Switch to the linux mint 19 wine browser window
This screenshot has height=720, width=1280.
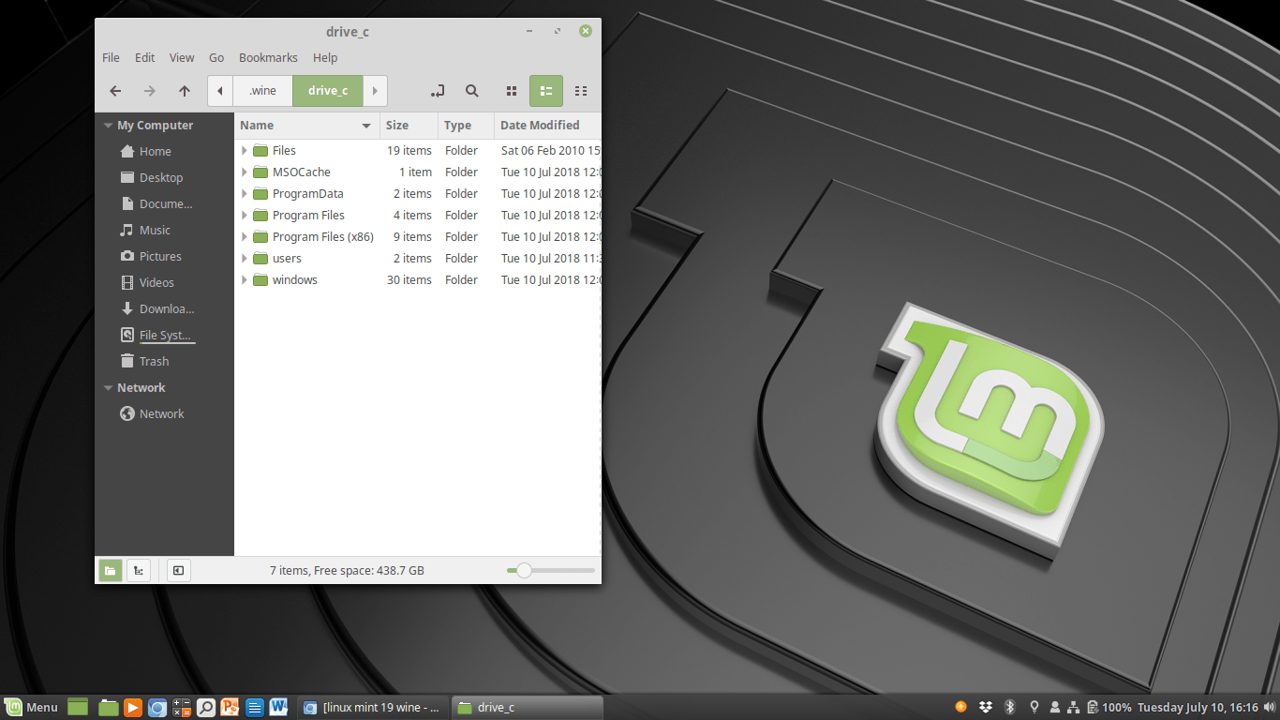coord(372,708)
